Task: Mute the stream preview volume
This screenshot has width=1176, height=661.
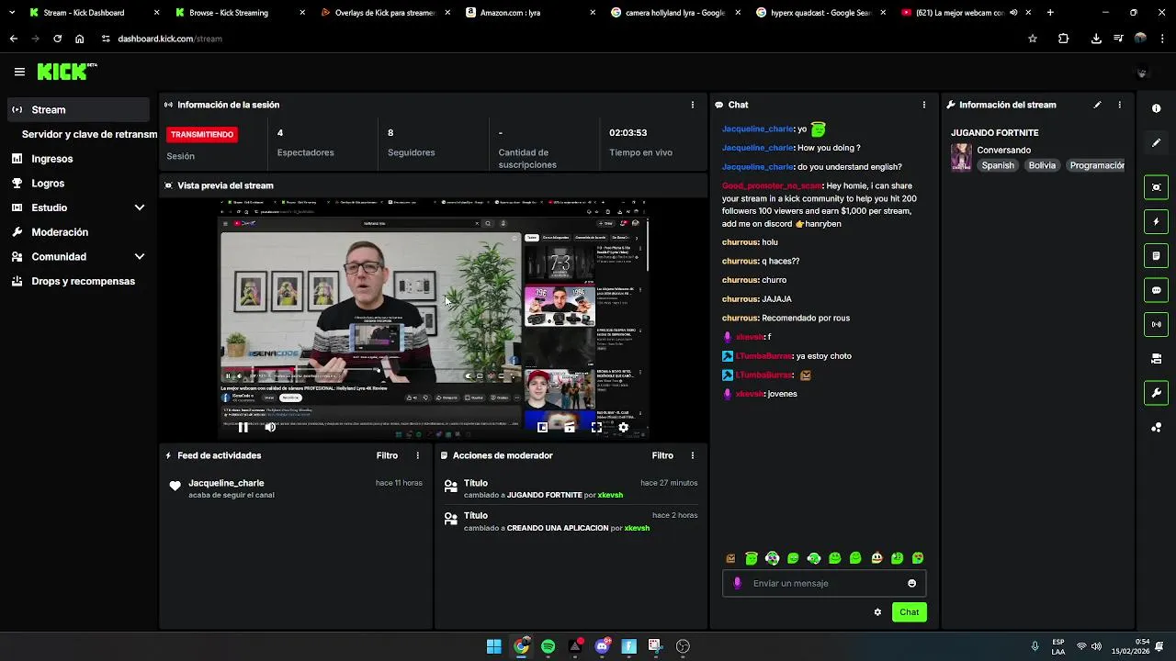Action: (270, 427)
